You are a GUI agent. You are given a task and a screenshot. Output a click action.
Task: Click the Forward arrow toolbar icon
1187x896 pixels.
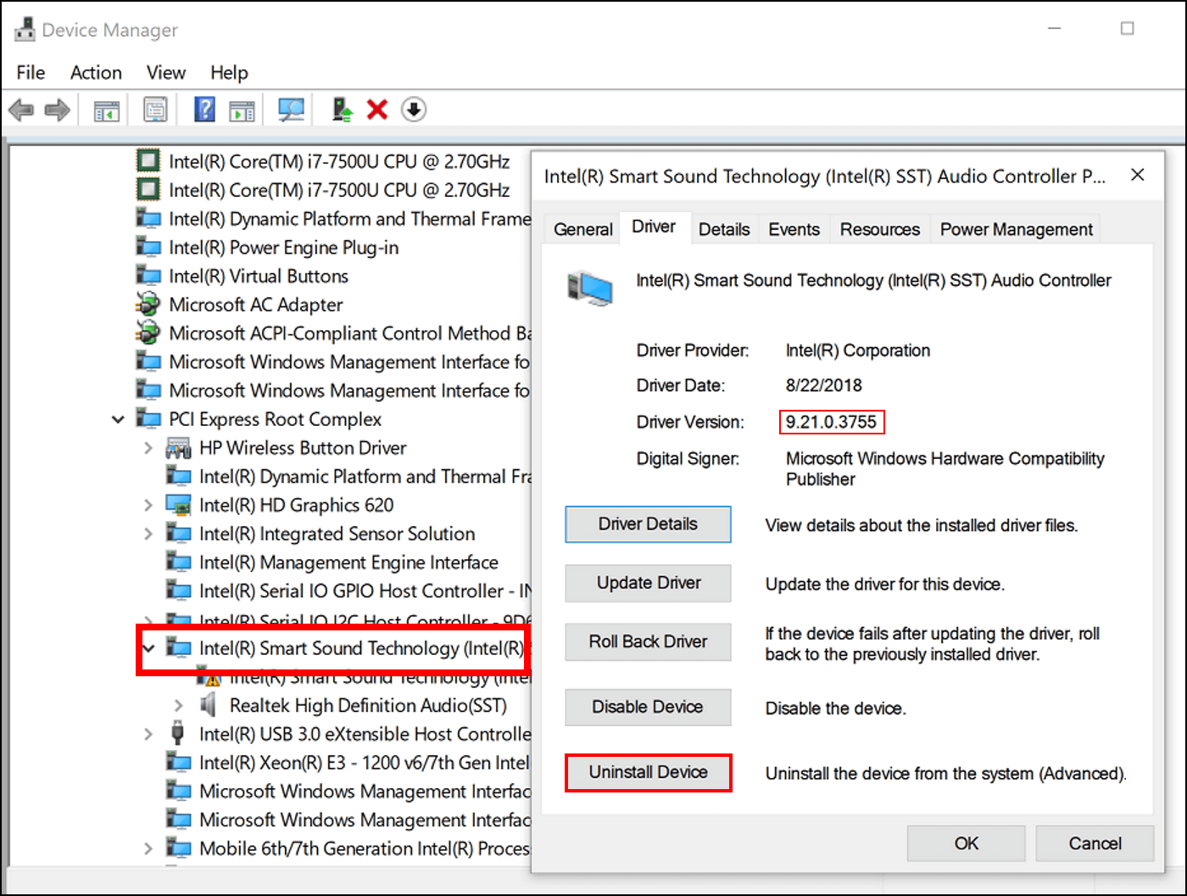point(57,109)
